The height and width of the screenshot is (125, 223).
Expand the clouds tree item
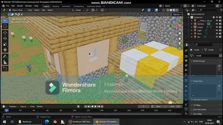pos(192,27)
